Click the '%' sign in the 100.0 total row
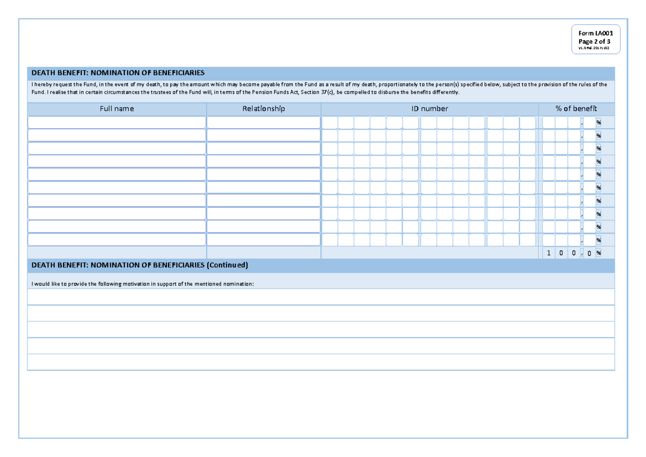This screenshot has height=457, width=646. (x=598, y=253)
